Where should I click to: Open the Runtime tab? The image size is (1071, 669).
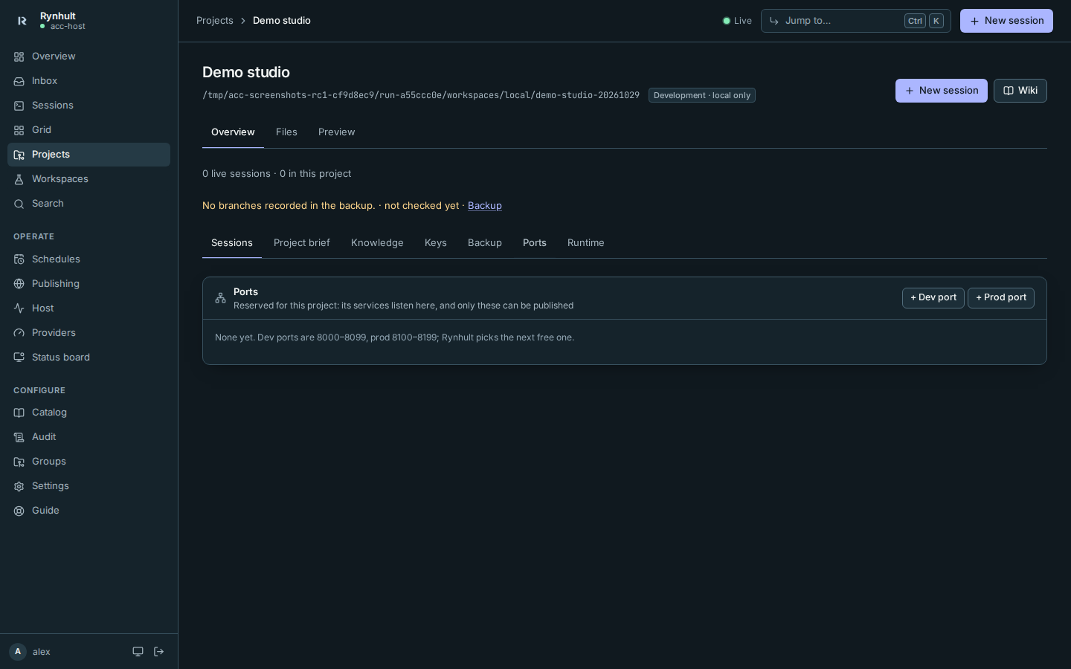[586, 243]
